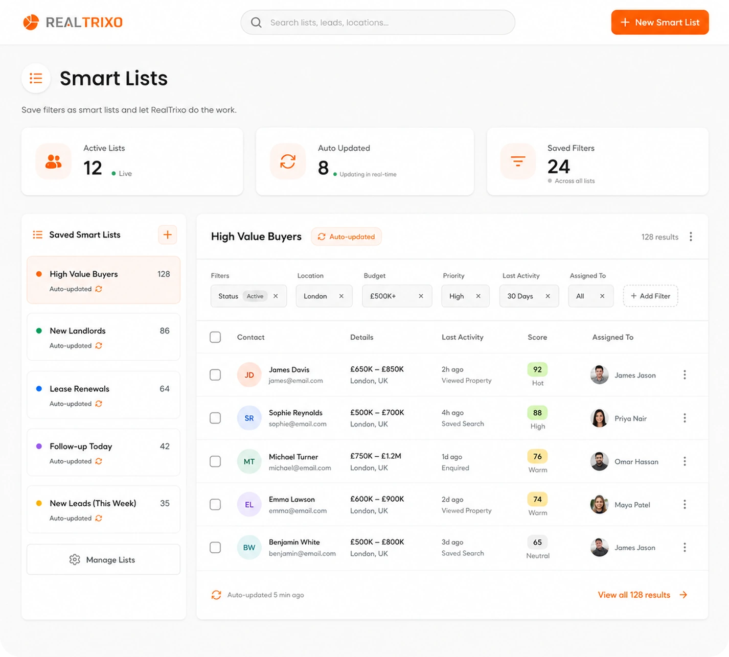Select the High Value Buyers list

pyautogui.click(x=103, y=280)
